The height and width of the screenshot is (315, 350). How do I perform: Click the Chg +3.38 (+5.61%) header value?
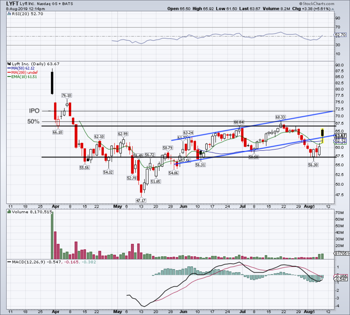tap(312, 9)
